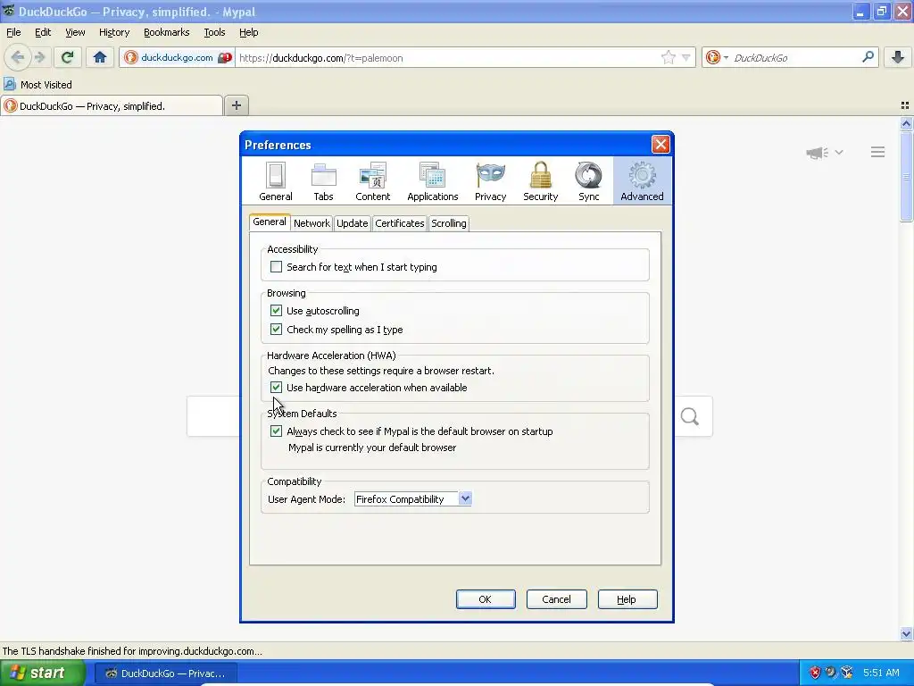The width and height of the screenshot is (914, 686).
Task: Click the browser Back arrow button
Action: click(17, 57)
